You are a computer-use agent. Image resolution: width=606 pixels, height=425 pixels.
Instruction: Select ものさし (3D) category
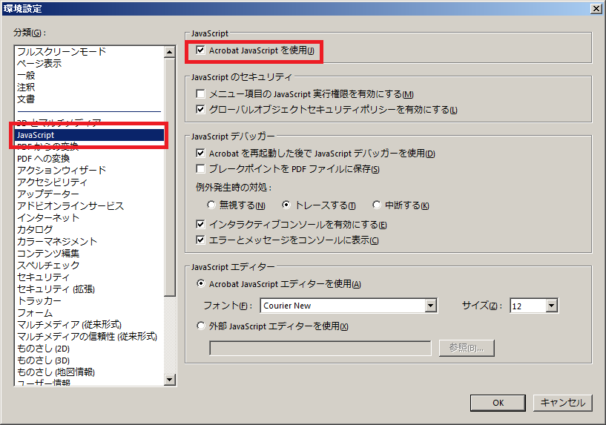(x=43, y=361)
